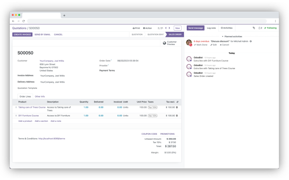Image resolution: width=289 pixels, height=180 pixels.
Task: Toggle the Following subscription status
Action: [271, 28]
